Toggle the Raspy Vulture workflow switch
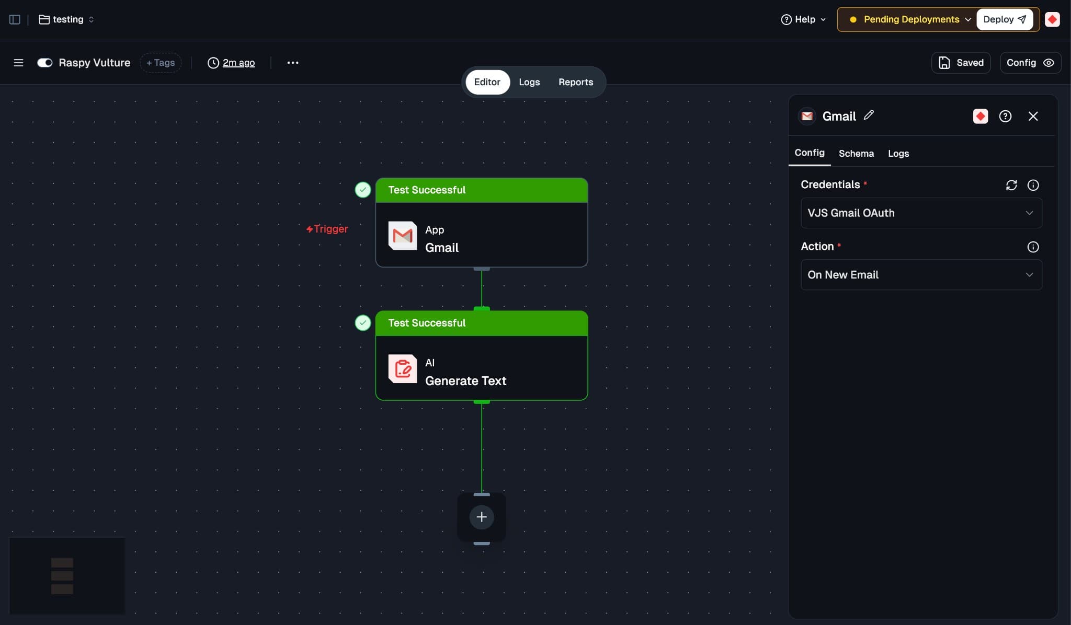The height and width of the screenshot is (625, 1071). click(45, 63)
